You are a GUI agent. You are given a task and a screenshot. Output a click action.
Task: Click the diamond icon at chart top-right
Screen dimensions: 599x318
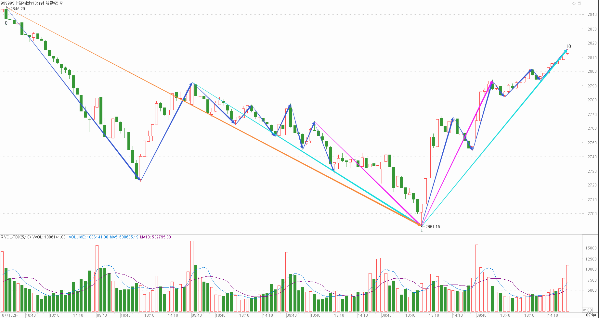(x=574, y=3)
